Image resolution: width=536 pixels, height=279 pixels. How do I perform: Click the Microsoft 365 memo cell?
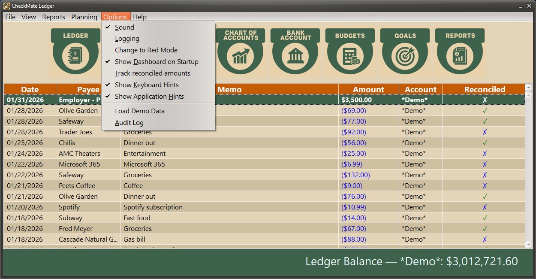coord(229,164)
